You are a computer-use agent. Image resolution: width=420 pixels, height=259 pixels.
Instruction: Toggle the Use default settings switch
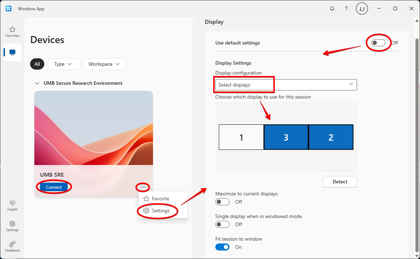coord(378,43)
